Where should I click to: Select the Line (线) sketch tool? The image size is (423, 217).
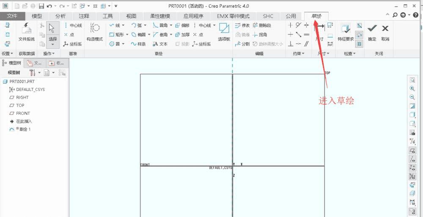point(114,26)
